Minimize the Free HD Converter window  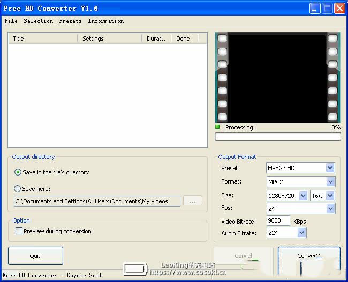(315, 9)
